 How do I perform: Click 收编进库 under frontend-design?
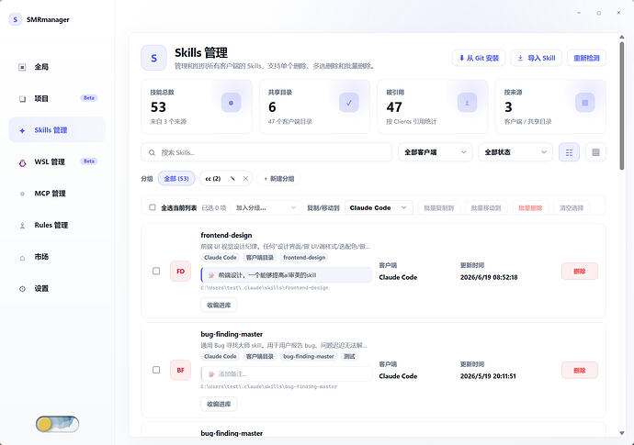click(x=219, y=306)
